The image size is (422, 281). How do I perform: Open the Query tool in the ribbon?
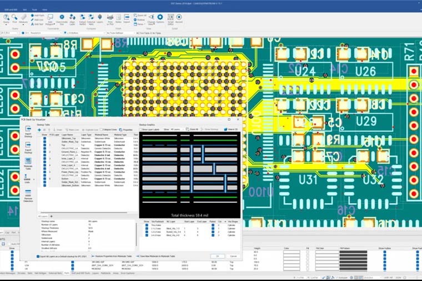(x=6, y=19)
